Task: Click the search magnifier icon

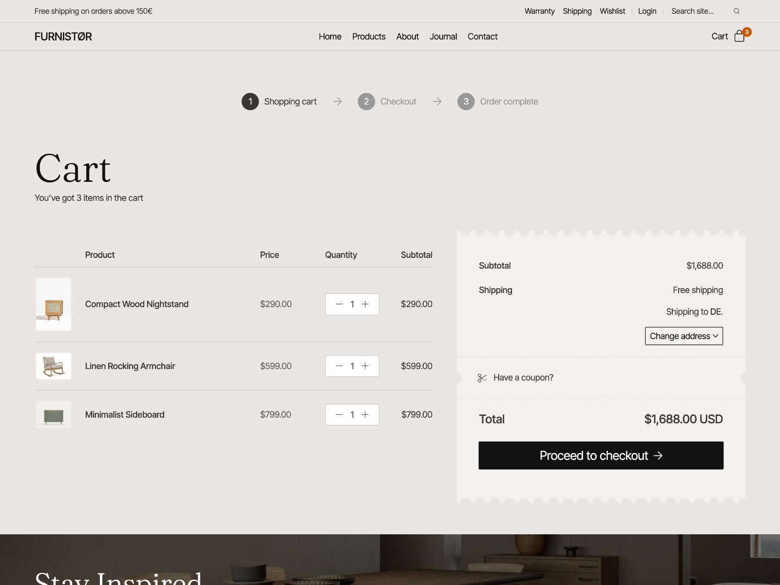Action: tap(737, 11)
